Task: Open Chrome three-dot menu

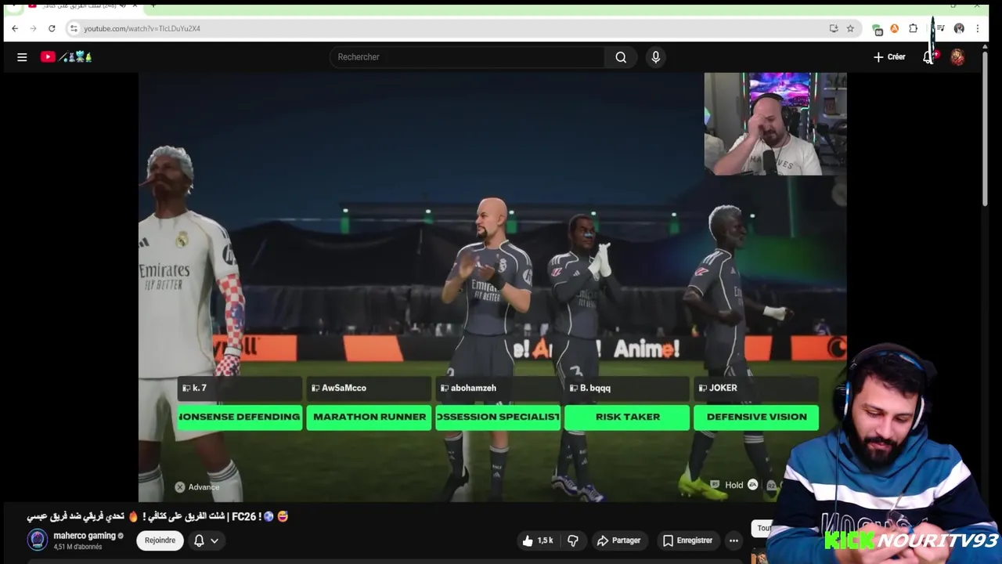Action: [977, 28]
